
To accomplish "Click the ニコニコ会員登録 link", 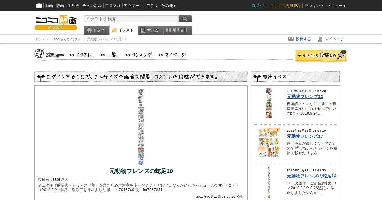I will point(286,6).
